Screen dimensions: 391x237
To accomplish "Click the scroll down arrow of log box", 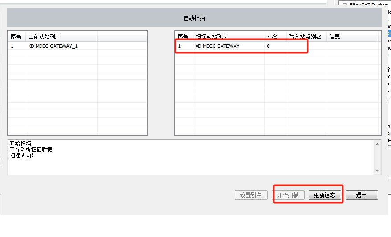I will [377, 171].
